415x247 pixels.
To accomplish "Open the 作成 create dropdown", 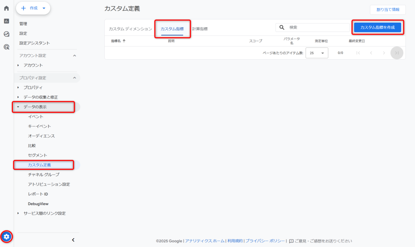I will coord(33,8).
